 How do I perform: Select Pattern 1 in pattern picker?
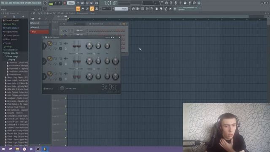[x=39, y=23]
